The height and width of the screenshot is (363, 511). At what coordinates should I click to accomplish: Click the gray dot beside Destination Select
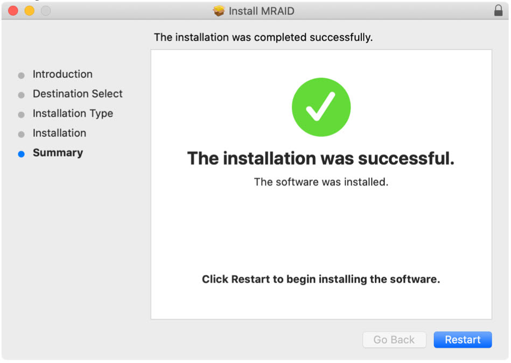tap(20, 94)
